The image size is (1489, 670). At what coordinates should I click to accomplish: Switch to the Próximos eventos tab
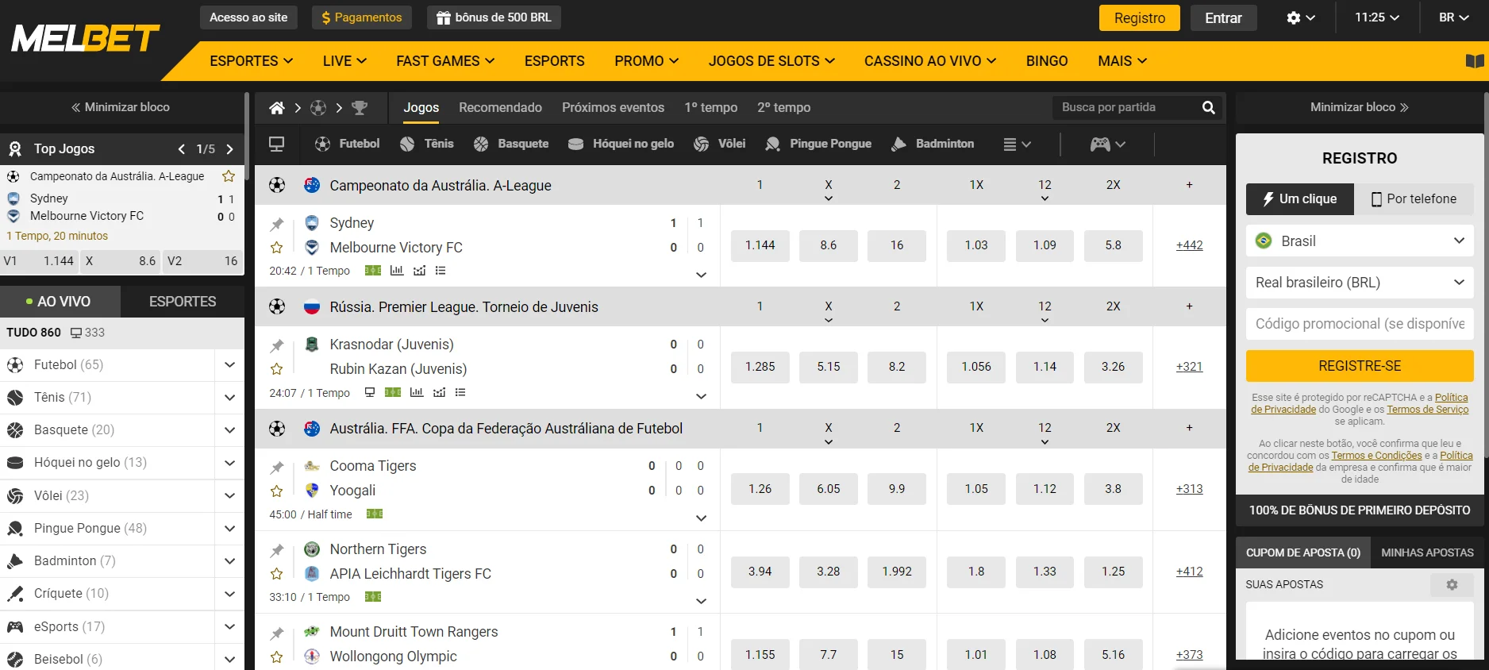tap(613, 108)
